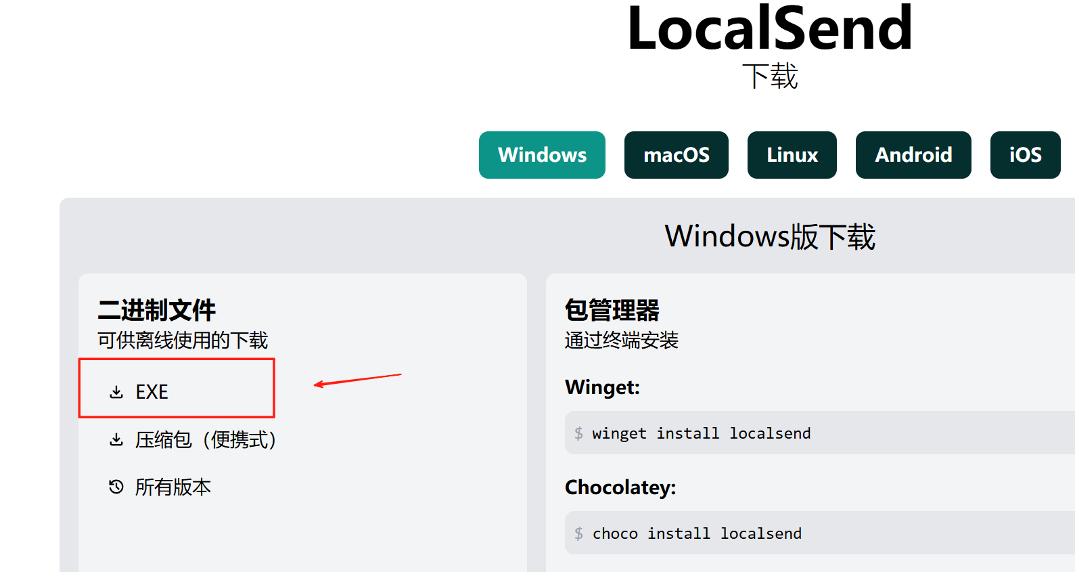Click the 包管理器 section heading
The height and width of the screenshot is (572, 1075).
(612, 310)
